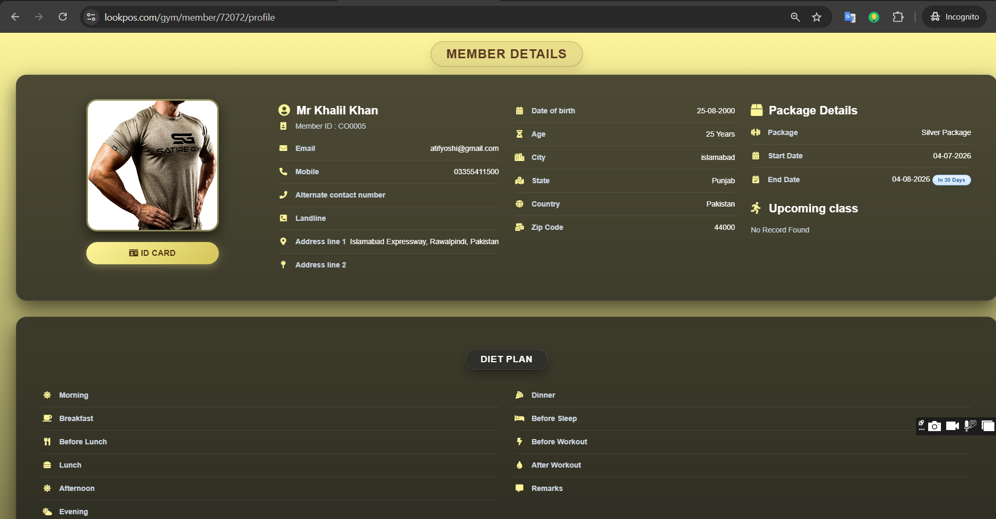Click the Start Date value 04-07-2026
Image resolution: width=996 pixels, height=519 pixels.
coord(952,156)
